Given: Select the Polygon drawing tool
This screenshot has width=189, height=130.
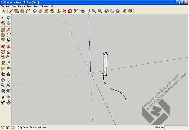Looking at the screenshot, I should pos(3,40).
